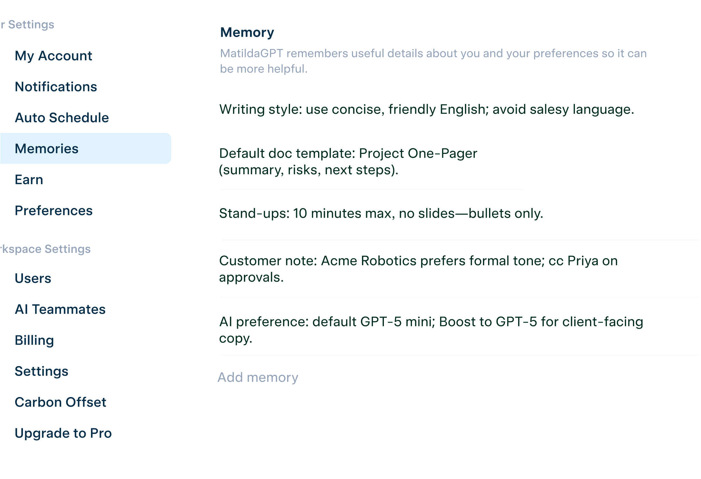Click the AI preference memory entry

point(431,330)
